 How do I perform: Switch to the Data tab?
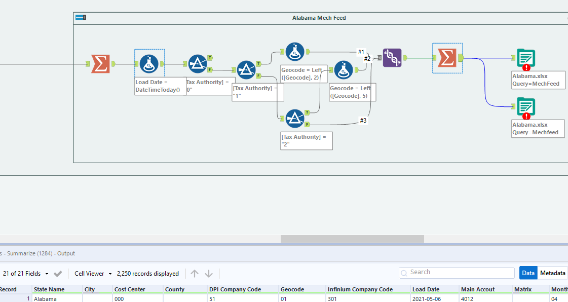pos(528,273)
